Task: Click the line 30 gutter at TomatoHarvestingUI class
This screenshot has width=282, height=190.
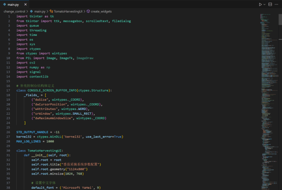Action: click(8, 150)
